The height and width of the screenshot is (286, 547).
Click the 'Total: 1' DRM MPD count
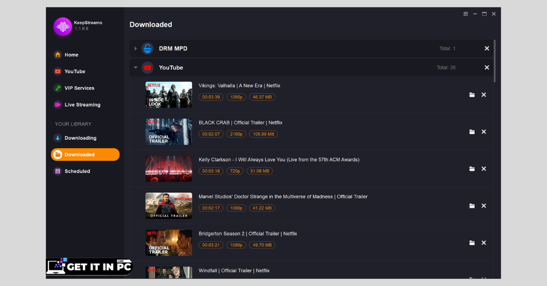pyautogui.click(x=448, y=48)
